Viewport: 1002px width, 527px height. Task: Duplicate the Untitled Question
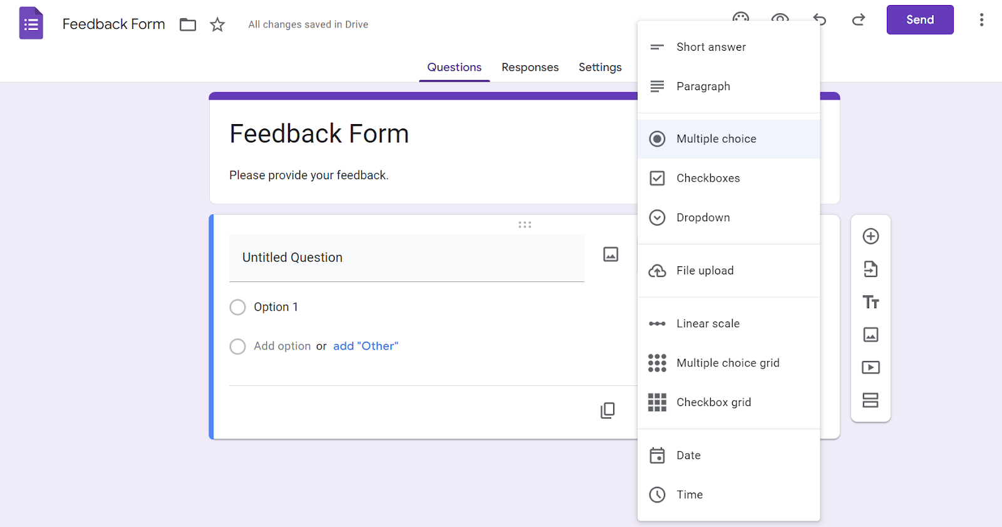pos(607,410)
